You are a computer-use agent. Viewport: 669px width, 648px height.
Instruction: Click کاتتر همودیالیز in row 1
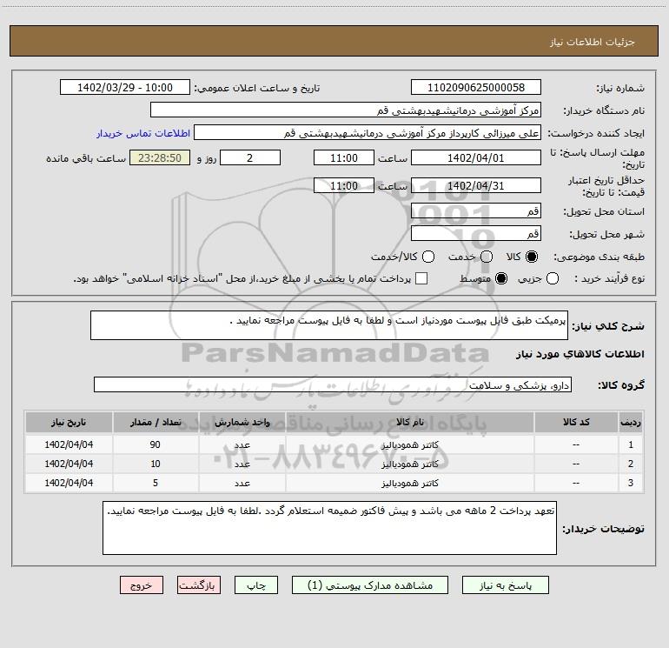tap(409, 445)
